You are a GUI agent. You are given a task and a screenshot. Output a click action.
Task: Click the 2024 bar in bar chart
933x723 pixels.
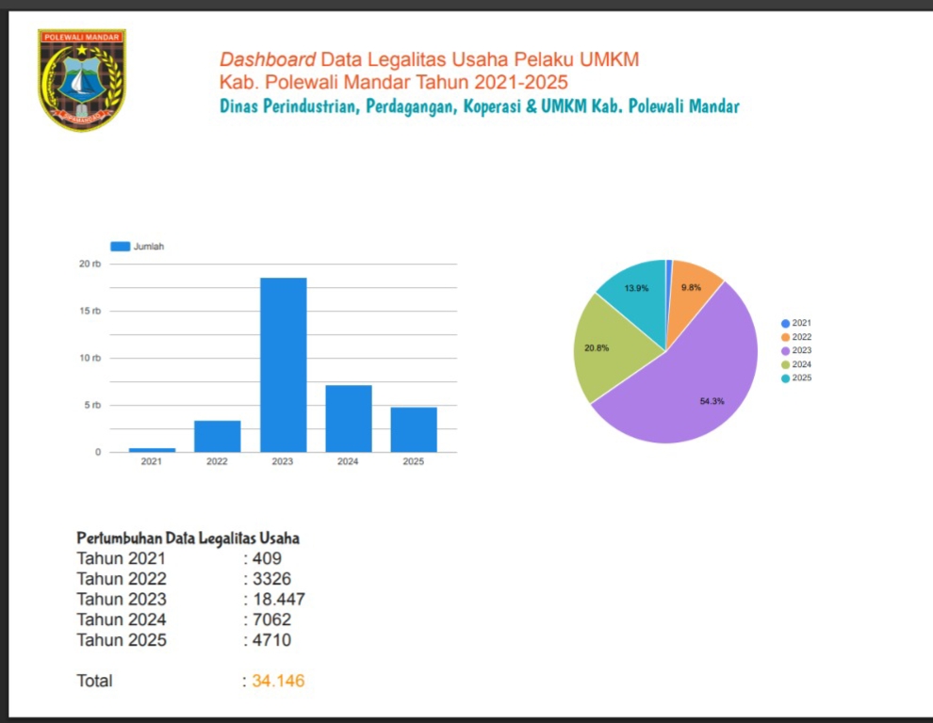(349, 419)
